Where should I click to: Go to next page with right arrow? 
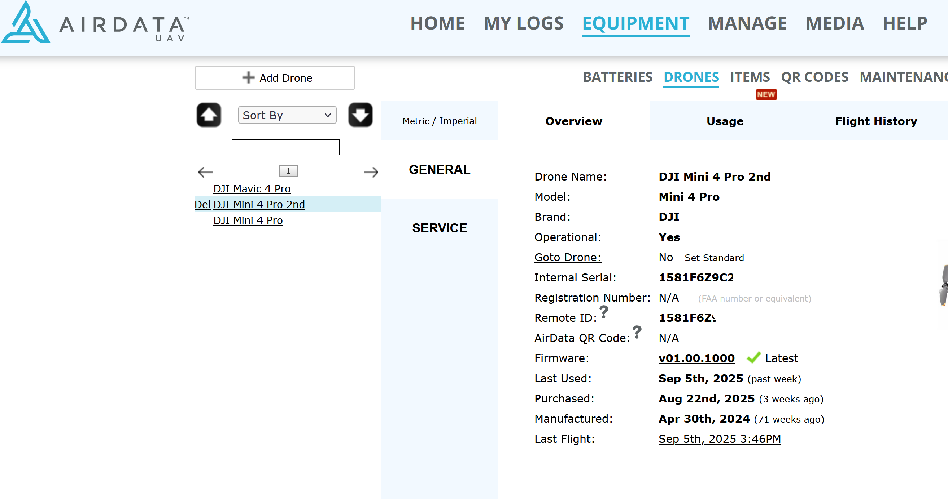click(371, 171)
